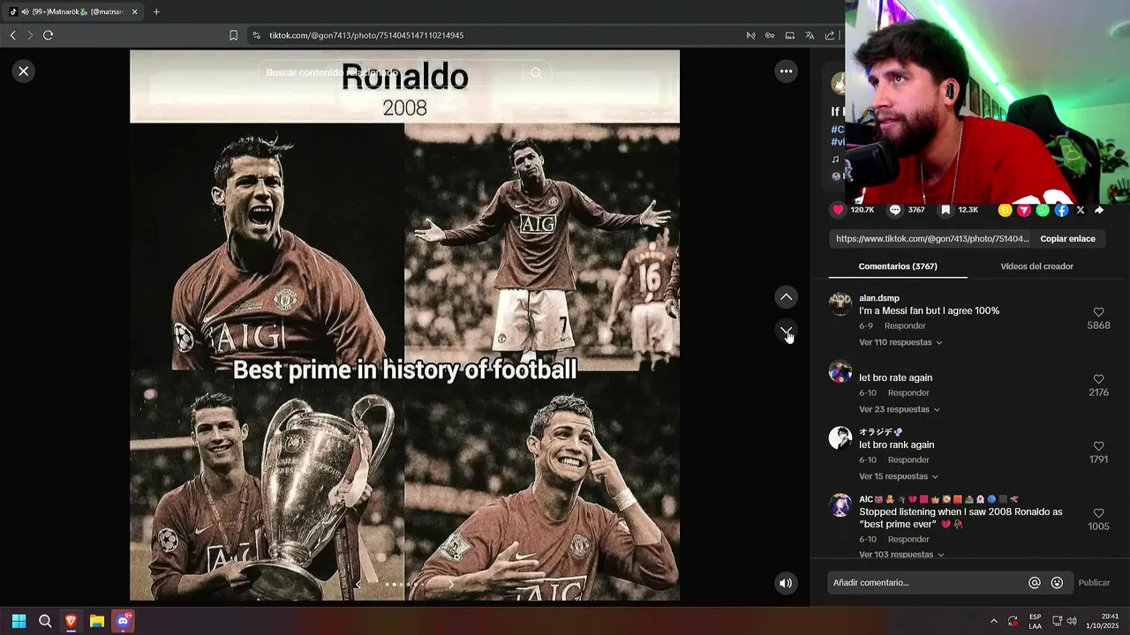Go to the next post with down chevron

[x=786, y=331]
